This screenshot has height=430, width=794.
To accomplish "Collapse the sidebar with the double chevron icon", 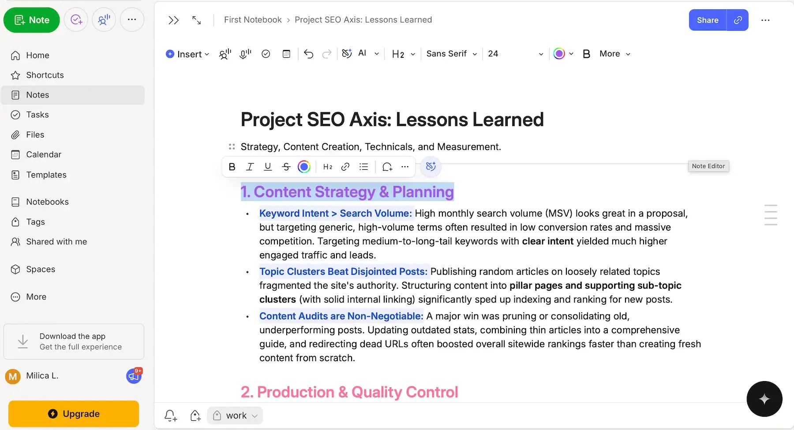I will pyautogui.click(x=173, y=20).
